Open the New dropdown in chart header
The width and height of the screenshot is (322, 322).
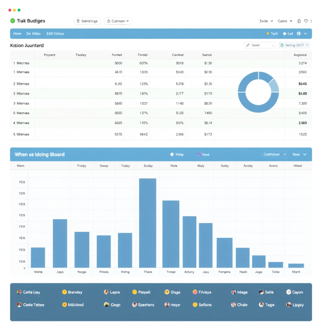[x=299, y=154]
